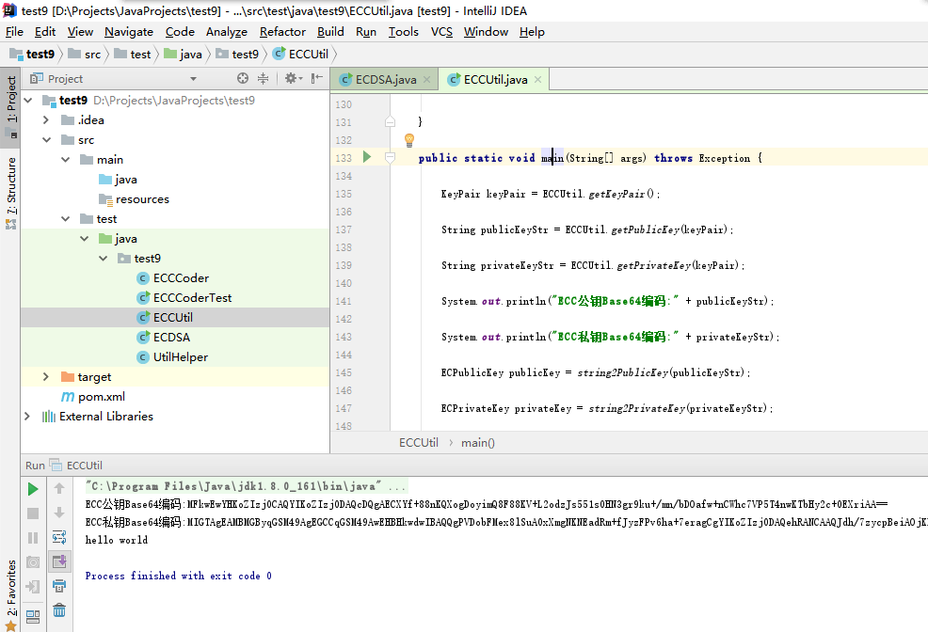Open the Project view dropdown
The image size is (928, 632).
[193, 79]
